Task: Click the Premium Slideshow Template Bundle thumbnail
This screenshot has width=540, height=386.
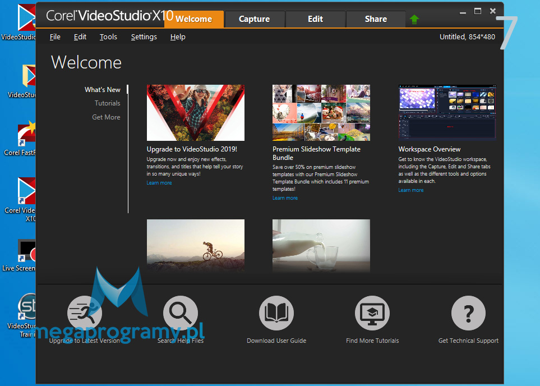Action: [321, 113]
